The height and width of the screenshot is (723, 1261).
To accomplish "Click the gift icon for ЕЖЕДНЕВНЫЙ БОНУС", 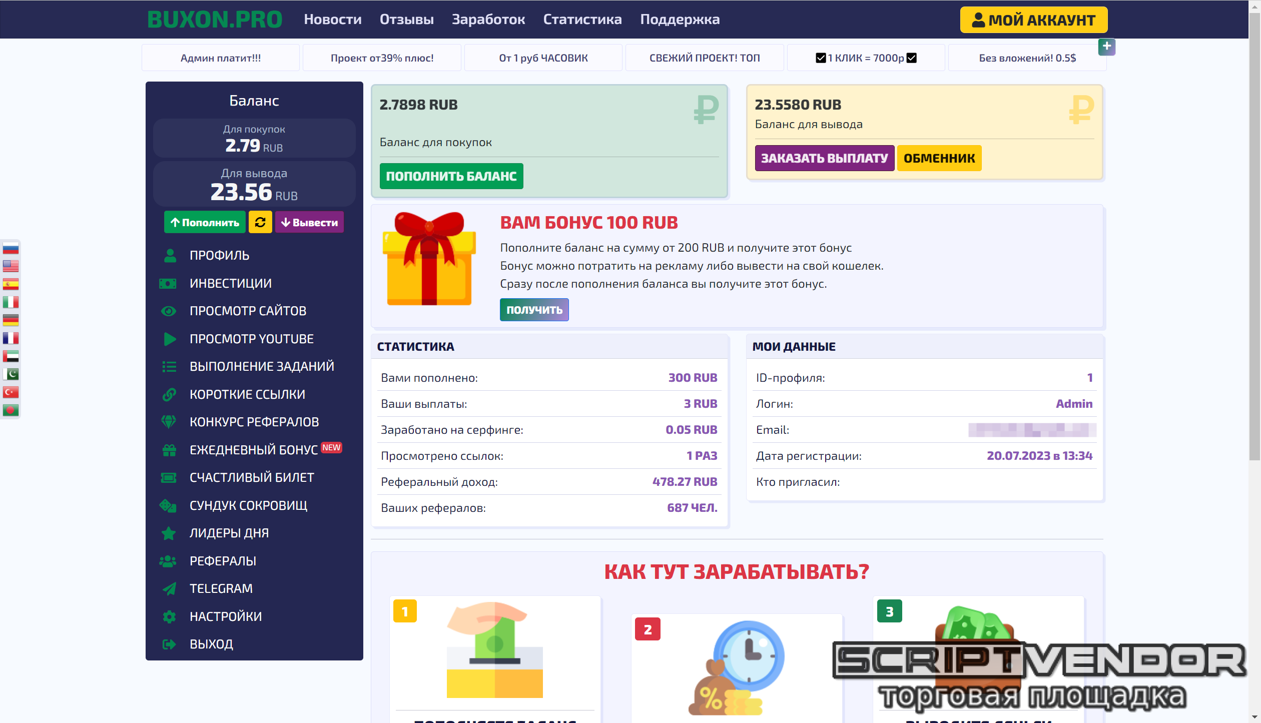I will coord(169,450).
